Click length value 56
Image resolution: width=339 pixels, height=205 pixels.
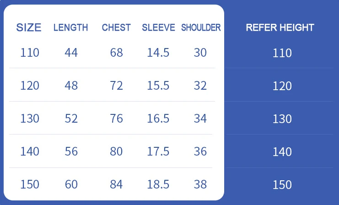point(71,151)
